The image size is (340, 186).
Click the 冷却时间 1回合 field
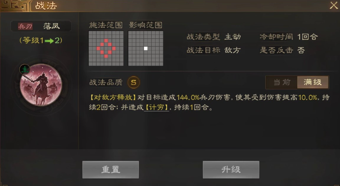tap(289, 37)
